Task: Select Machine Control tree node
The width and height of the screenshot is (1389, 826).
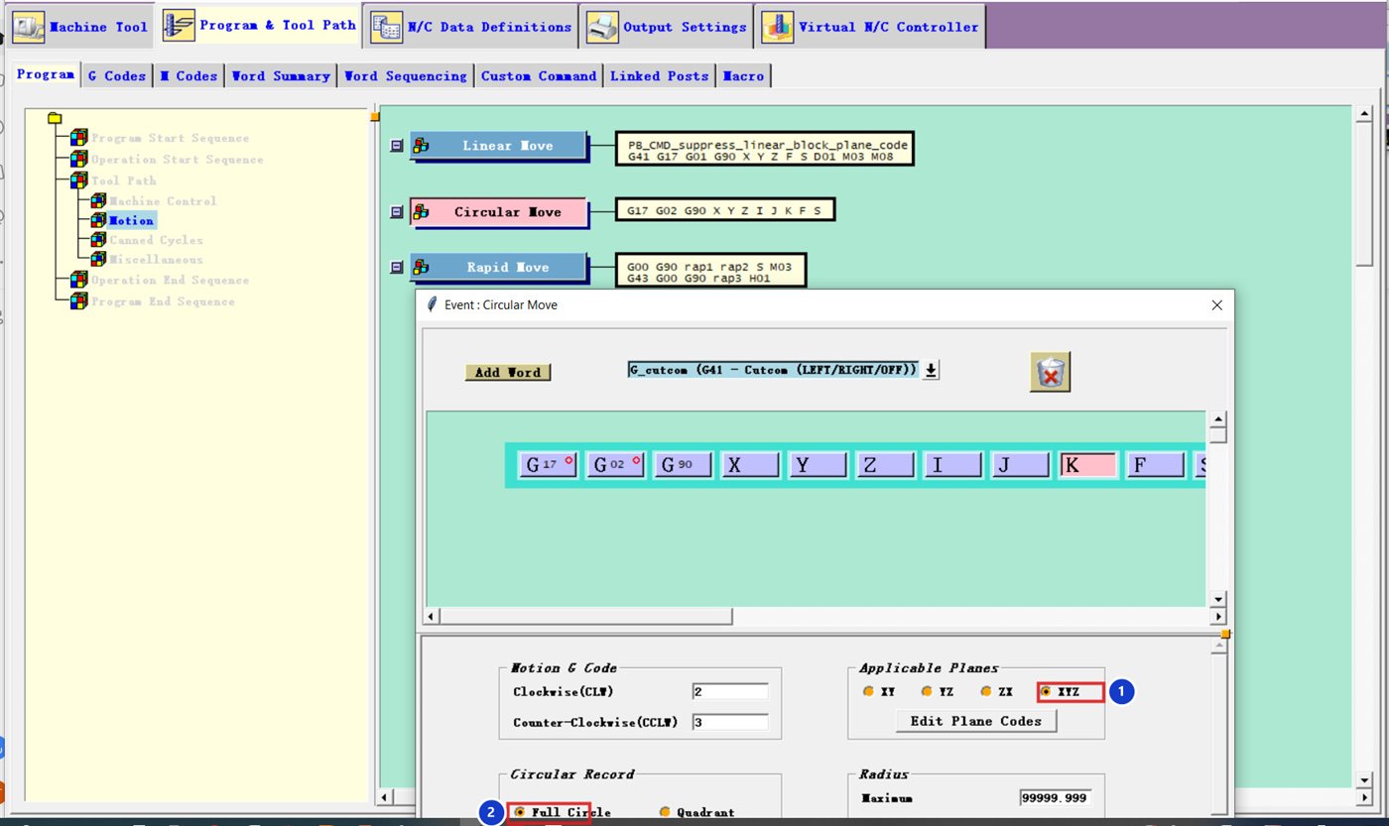Action: 163,200
